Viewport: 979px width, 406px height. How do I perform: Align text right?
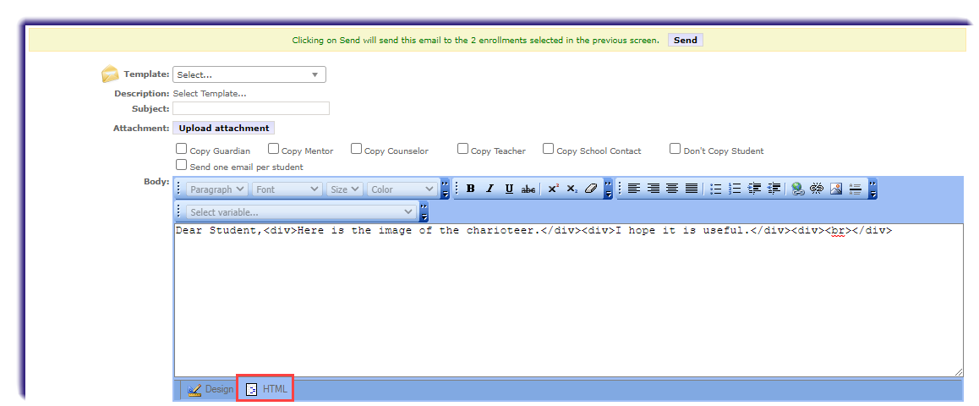[x=653, y=189]
